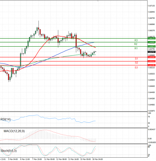Click the current price 0.65707 tag

[x=152, y=52]
